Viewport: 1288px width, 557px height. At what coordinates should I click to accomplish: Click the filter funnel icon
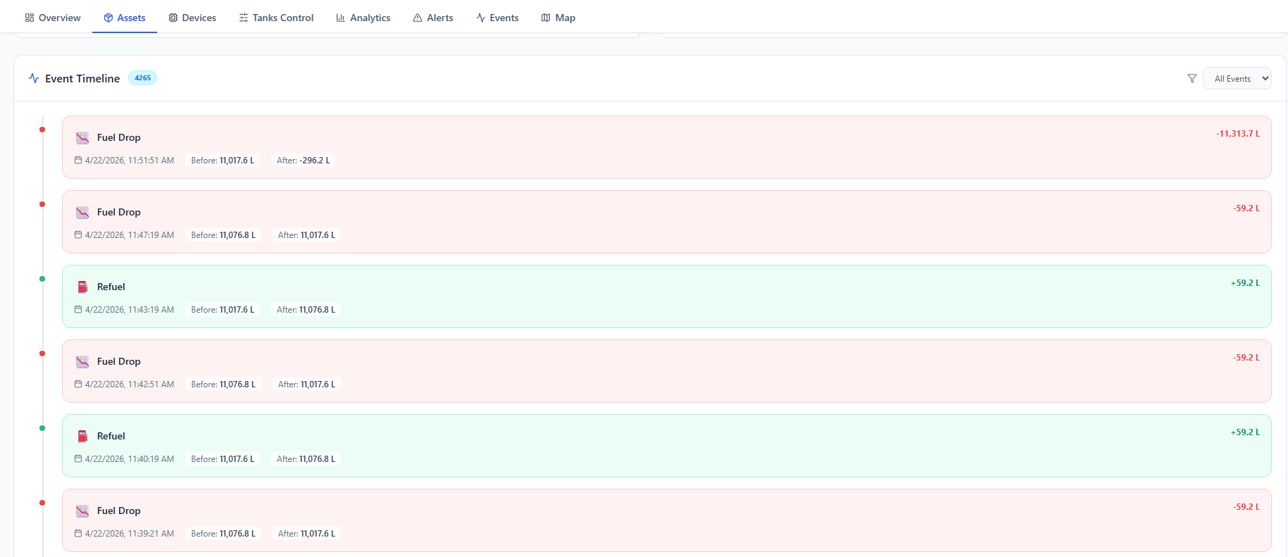click(x=1192, y=79)
